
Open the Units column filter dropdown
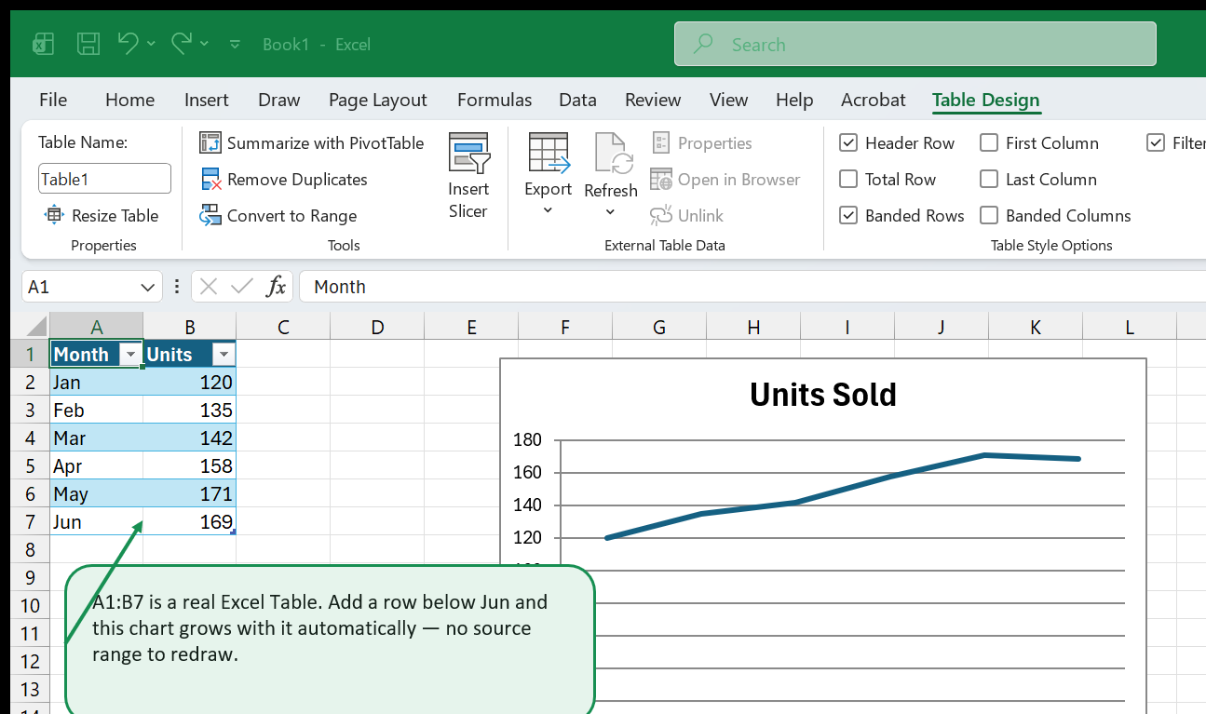tap(224, 355)
